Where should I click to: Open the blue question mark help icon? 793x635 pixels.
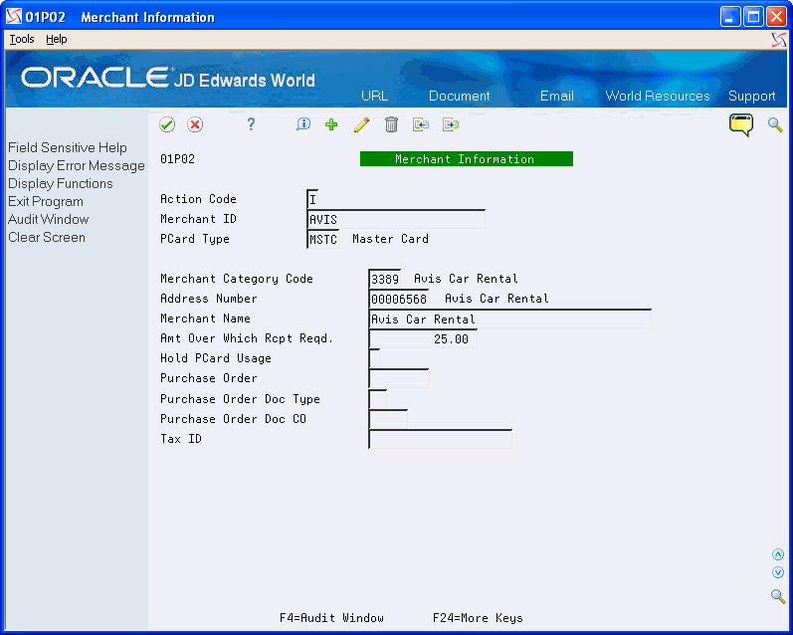click(251, 124)
